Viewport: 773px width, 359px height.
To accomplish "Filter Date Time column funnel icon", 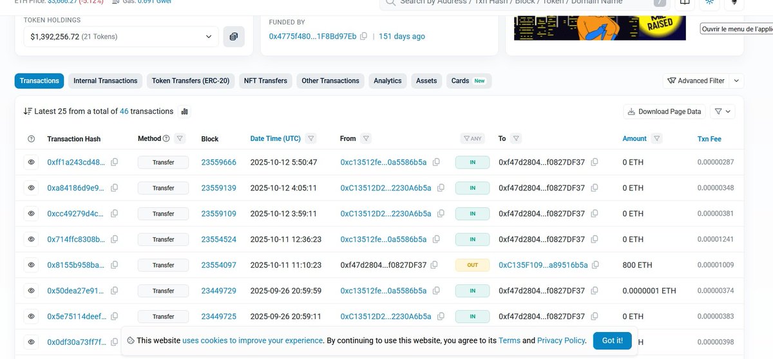I will point(311,138).
